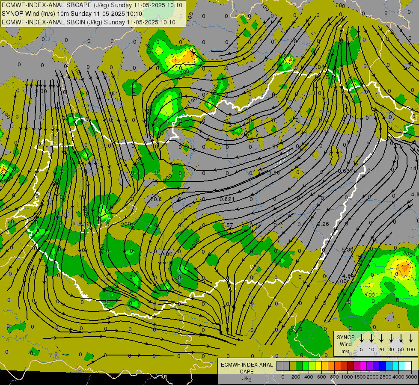Pick the olive swatch in CAPE legend
The width and height of the screenshot is (419, 385).
pyautogui.click(x=293, y=366)
